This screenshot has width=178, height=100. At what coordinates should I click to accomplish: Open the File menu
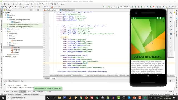(x=2, y=4)
